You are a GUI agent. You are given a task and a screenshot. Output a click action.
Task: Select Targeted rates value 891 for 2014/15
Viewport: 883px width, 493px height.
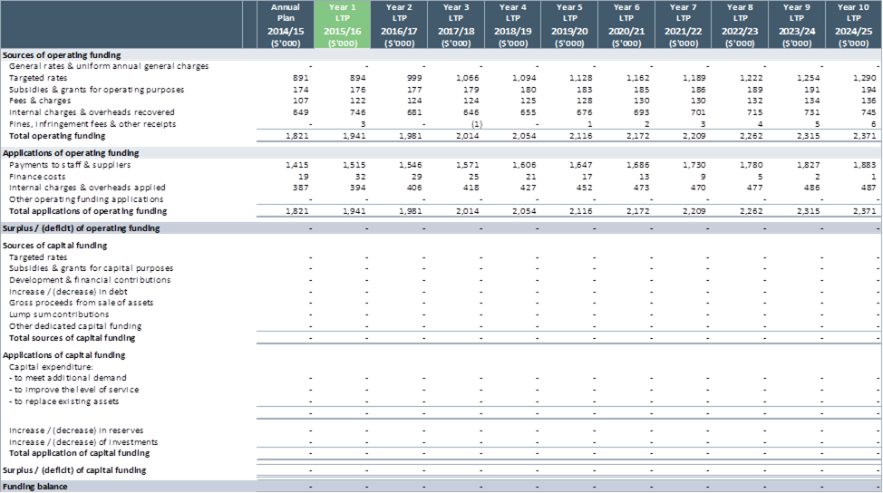click(301, 78)
